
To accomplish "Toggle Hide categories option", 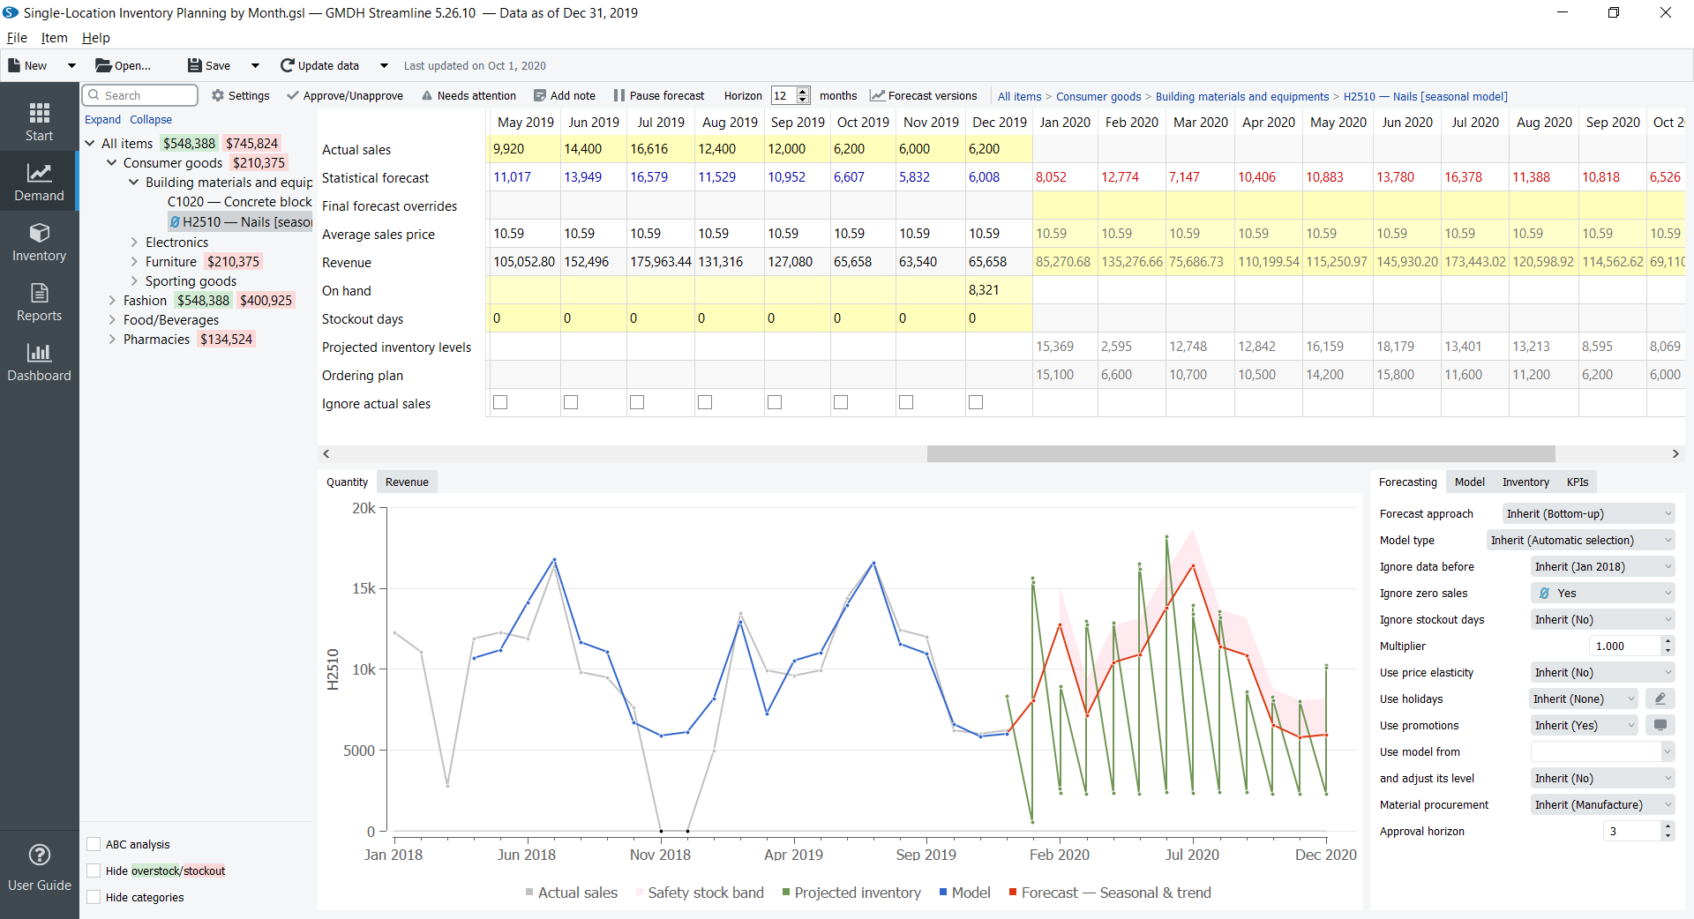I will coord(92,897).
